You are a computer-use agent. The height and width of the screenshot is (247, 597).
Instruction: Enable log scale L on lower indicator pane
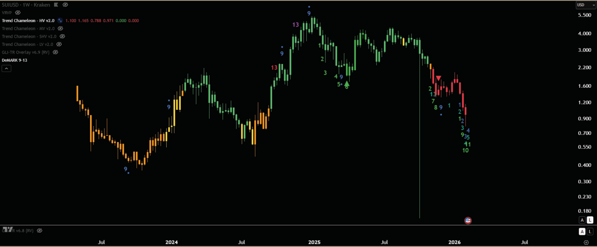click(590, 231)
